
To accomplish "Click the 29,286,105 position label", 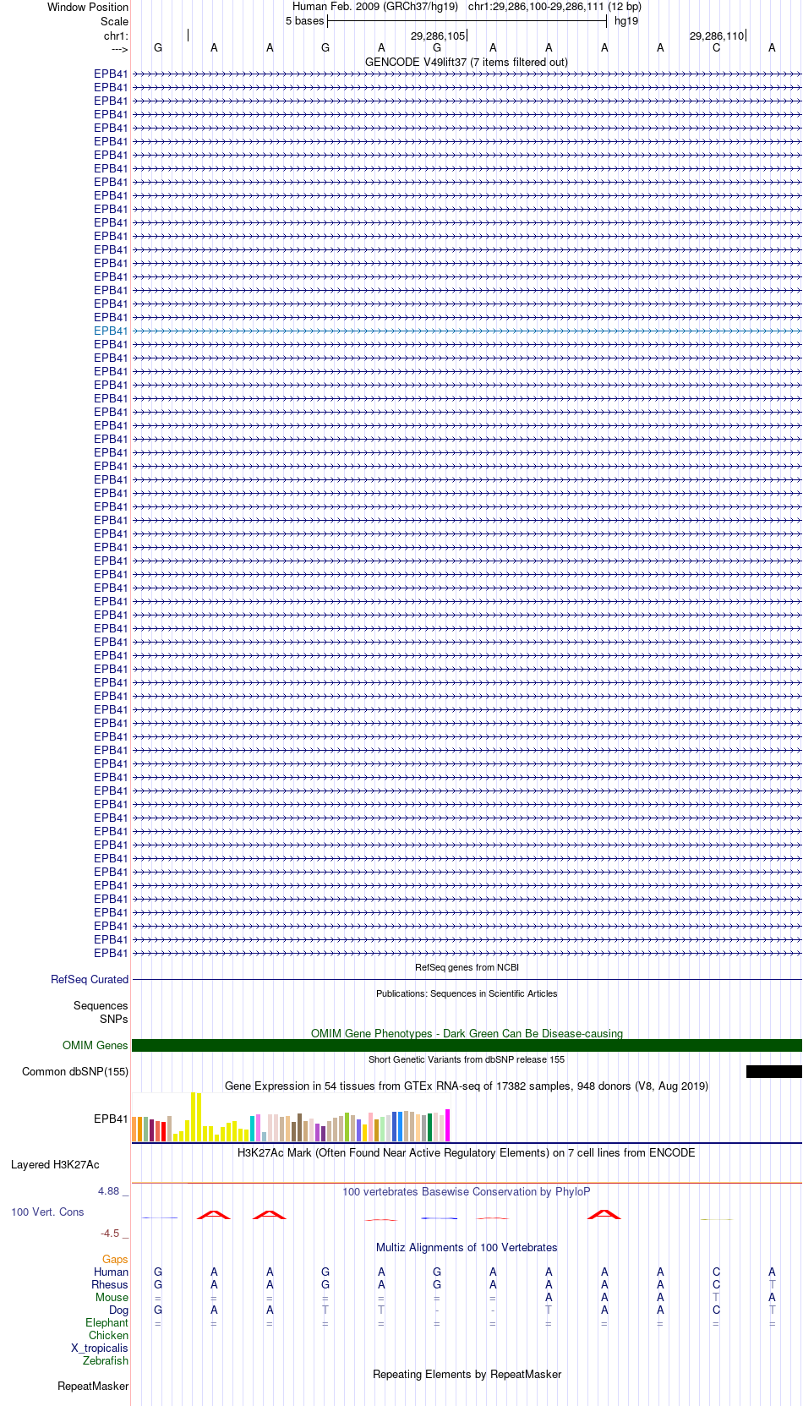I will coord(438,36).
